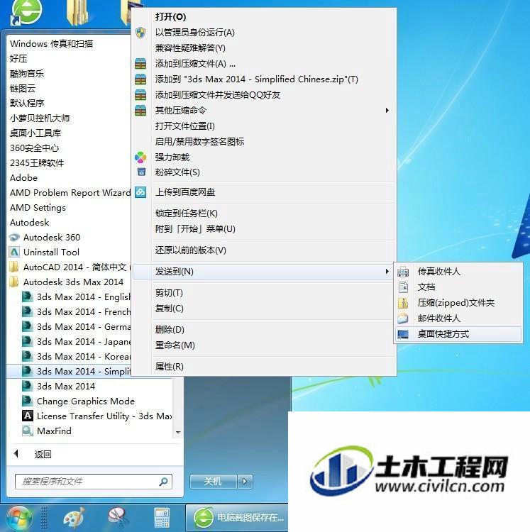Launch 3ds Max 2014 - French
This screenshot has width=530, height=532.
(x=84, y=312)
